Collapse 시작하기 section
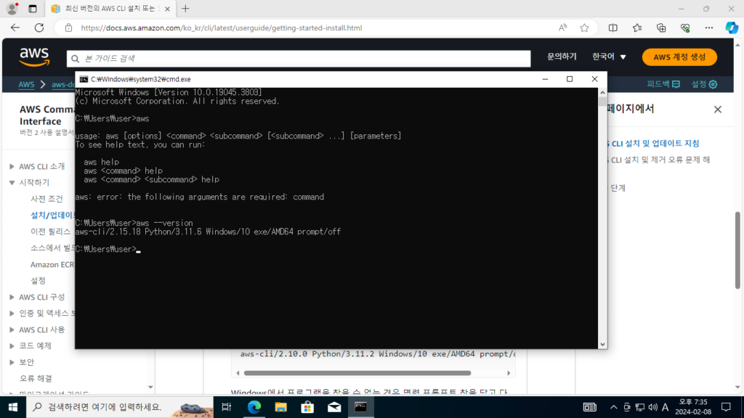The width and height of the screenshot is (744, 418). tap(12, 182)
